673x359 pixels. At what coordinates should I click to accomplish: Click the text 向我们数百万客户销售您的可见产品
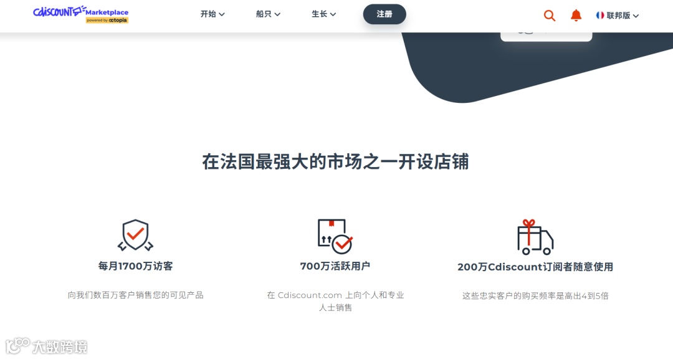[136, 295]
